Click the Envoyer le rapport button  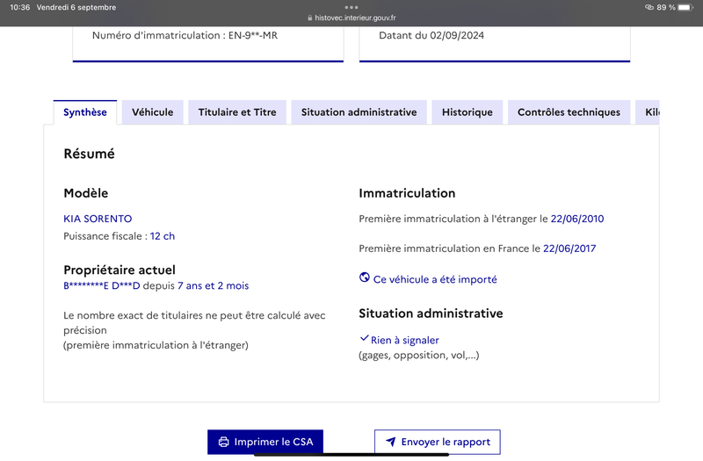438,443
